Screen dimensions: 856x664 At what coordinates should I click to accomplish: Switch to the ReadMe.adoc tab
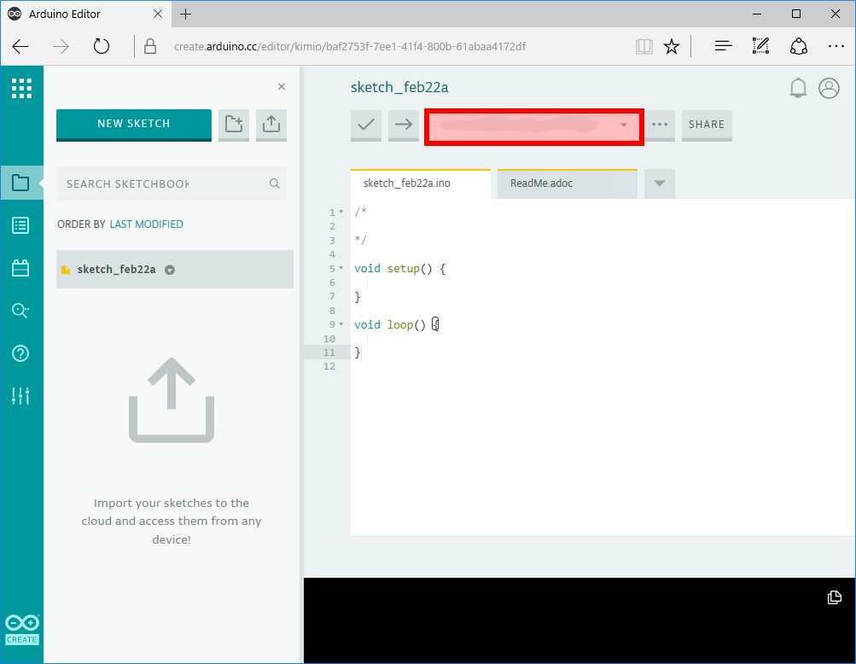click(x=568, y=183)
